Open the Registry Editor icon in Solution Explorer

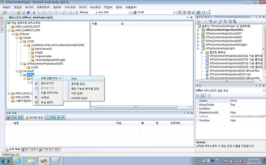[x=215, y=21]
